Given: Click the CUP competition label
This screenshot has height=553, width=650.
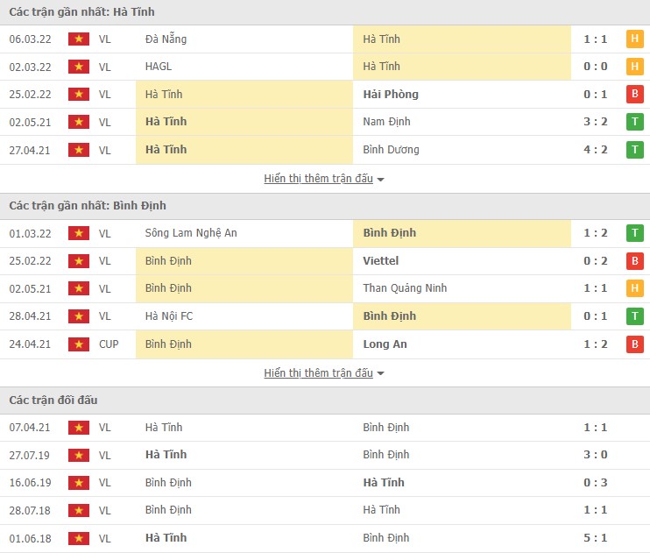Looking at the screenshot, I should 109,344.
